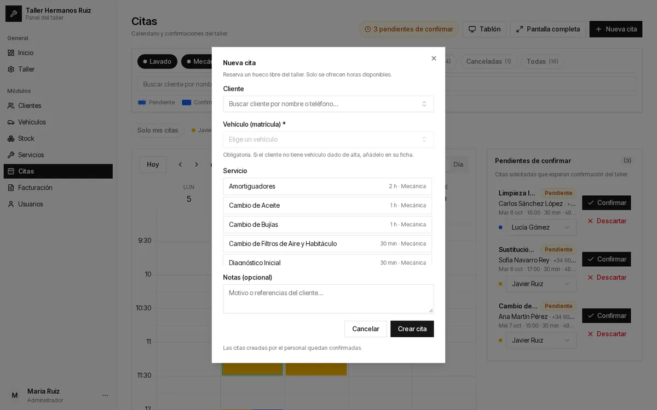Click the (3) count in Pendientes de confirmar
The image size is (657, 410).
627,161
